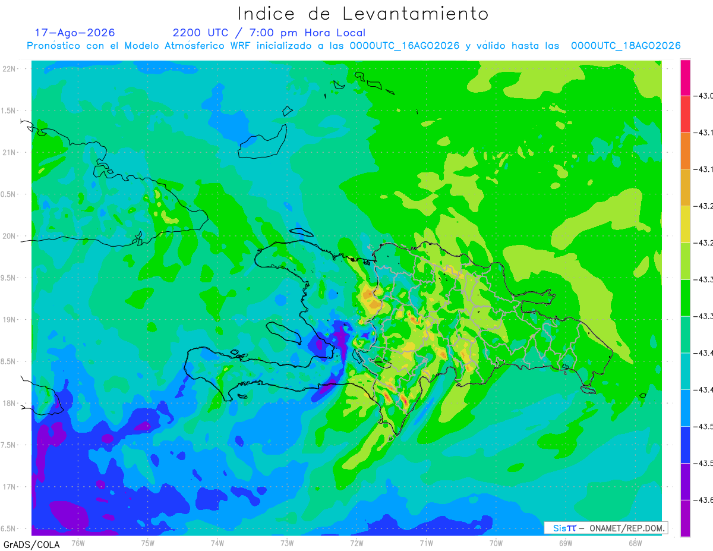The width and height of the screenshot is (713, 551).
Task: Click the "22N" latitude label
Action: point(9,69)
